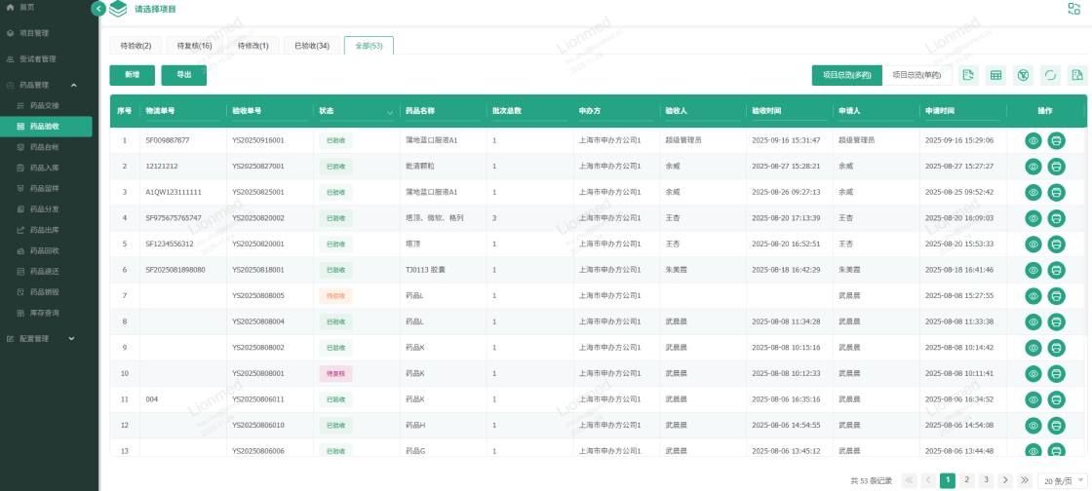The height and width of the screenshot is (491, 1092).
Task: Select 项目总览(多药) view toggle
Action: (846, 75)
